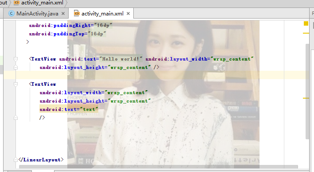This screenshot has height=172, width=314.
Task: Click fold marker beside </LinearLayout>
Action: (x=16, y=160)
